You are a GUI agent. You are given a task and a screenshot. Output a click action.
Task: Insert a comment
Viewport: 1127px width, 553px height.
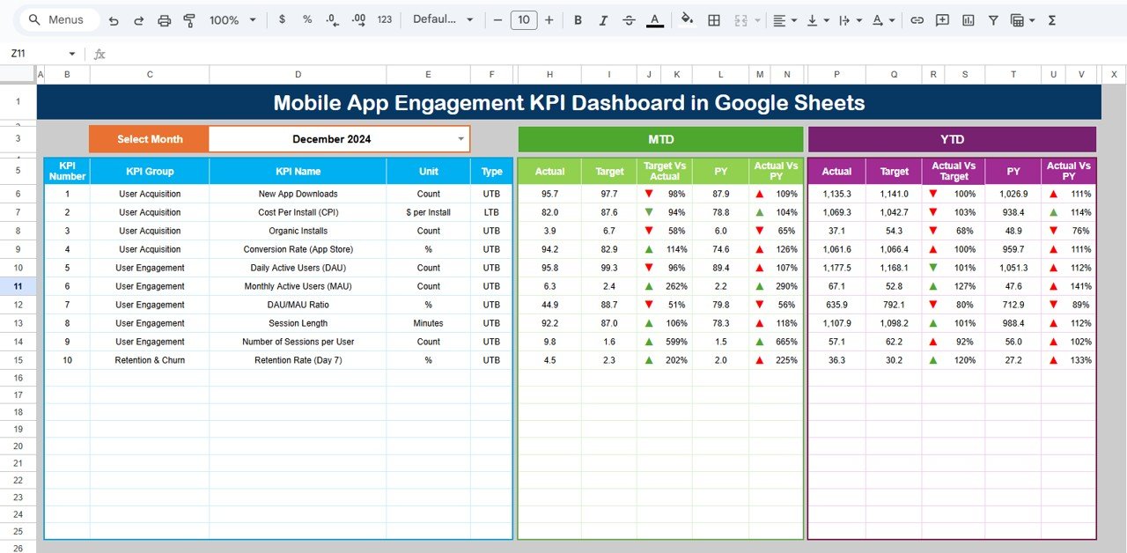click(x=942, y=19)
